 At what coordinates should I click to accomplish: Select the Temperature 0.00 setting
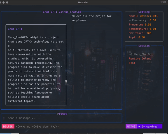(x=143, y=29)
